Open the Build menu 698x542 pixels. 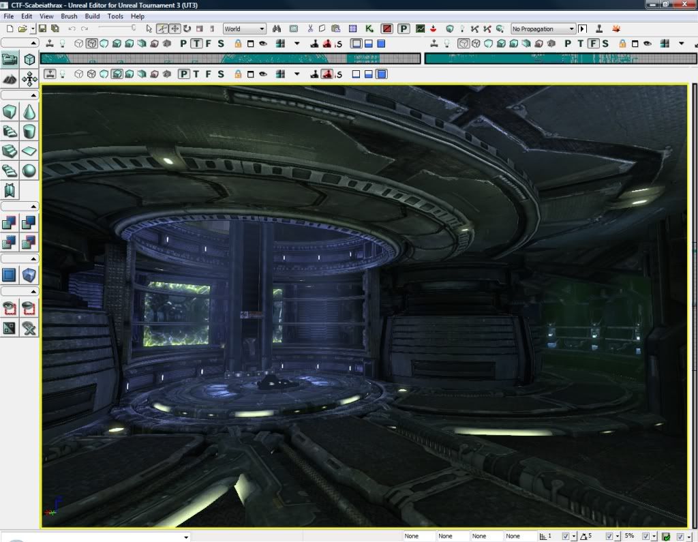[92, 16]
